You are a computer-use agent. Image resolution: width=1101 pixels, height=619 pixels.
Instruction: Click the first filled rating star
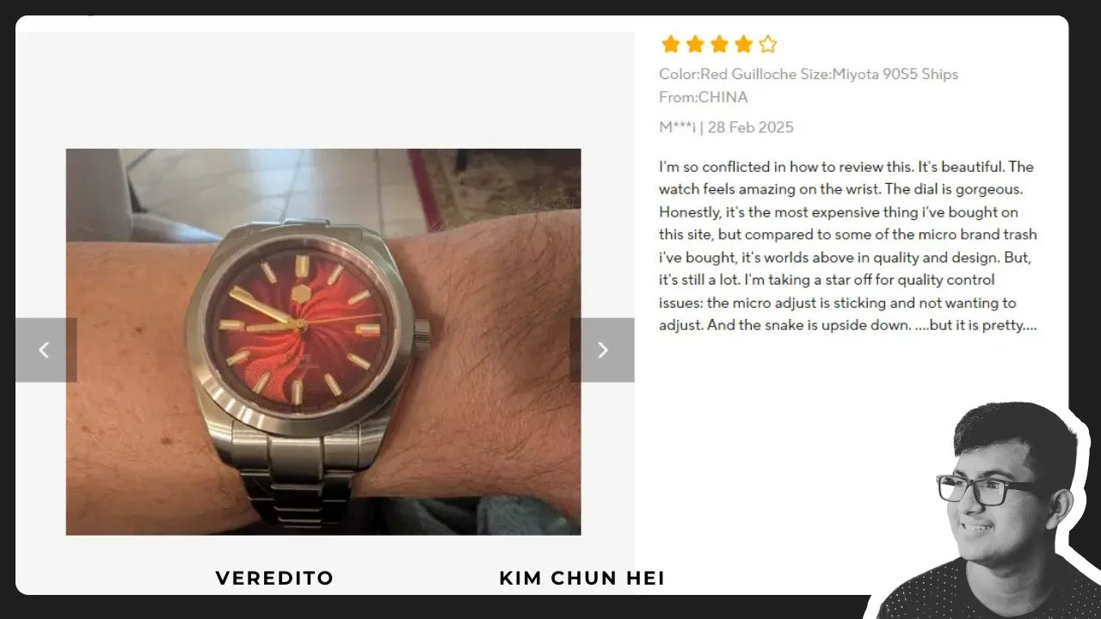671,45
